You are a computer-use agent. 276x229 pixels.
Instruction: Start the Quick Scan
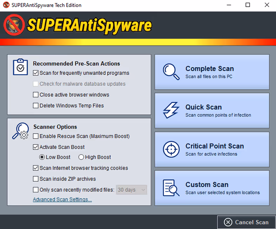(x=212, y=110)
